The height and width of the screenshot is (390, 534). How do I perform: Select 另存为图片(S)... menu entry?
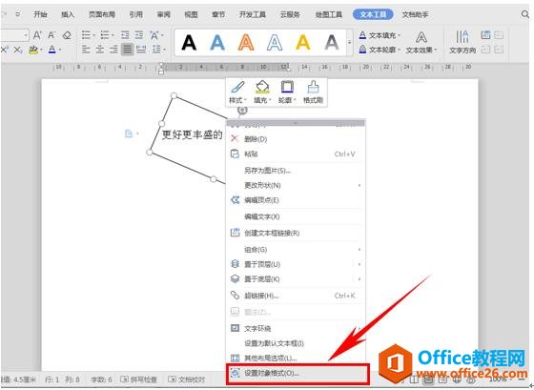pos(296,171)
